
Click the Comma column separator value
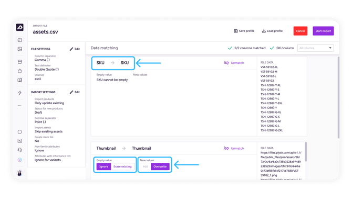42,60
